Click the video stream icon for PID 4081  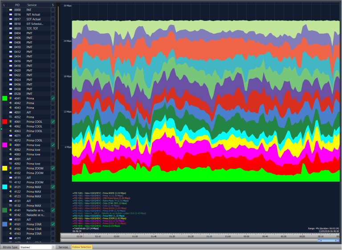(x=11, y=145)
